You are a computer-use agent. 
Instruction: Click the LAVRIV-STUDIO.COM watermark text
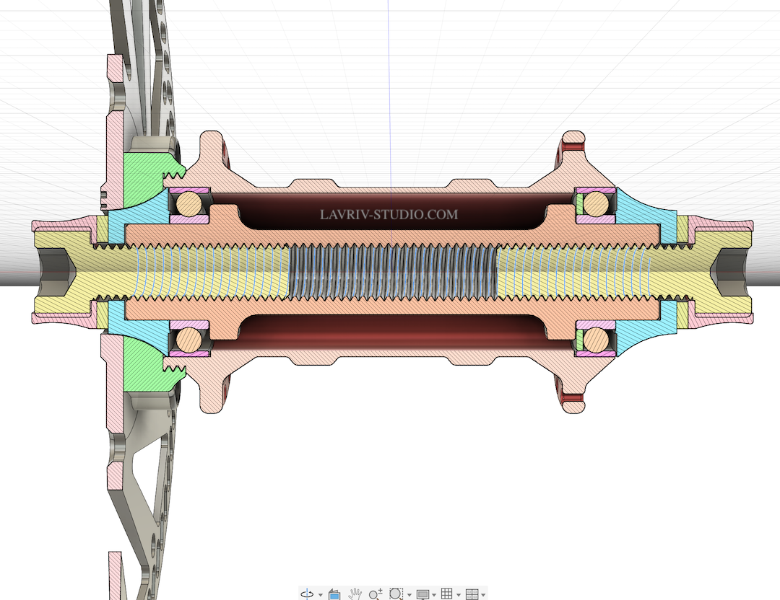tap(389, 214)
